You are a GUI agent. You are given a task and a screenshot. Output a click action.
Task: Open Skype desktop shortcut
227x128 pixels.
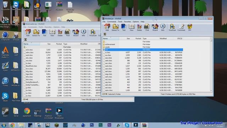(5, 97)
